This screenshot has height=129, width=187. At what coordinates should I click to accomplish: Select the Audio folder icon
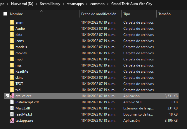pyautogui.click(x=12, y=29)
